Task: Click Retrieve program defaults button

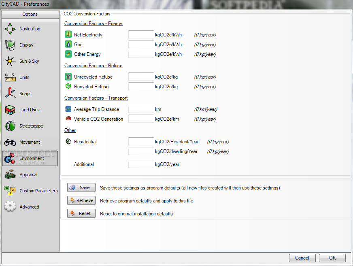Action: [81, 200]
